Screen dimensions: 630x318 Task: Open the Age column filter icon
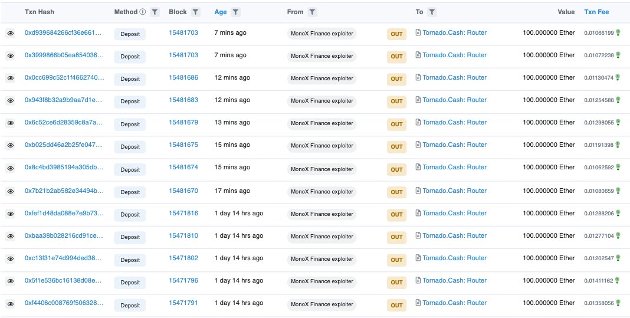236,12
